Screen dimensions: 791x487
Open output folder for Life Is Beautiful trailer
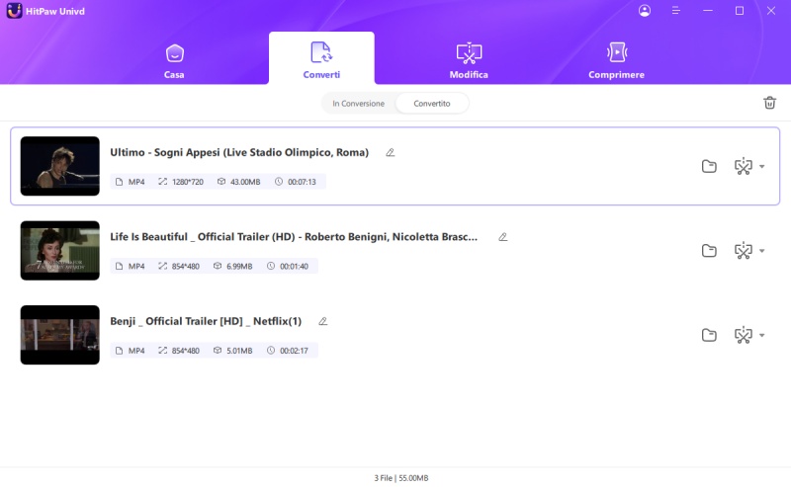click(709, 251)
